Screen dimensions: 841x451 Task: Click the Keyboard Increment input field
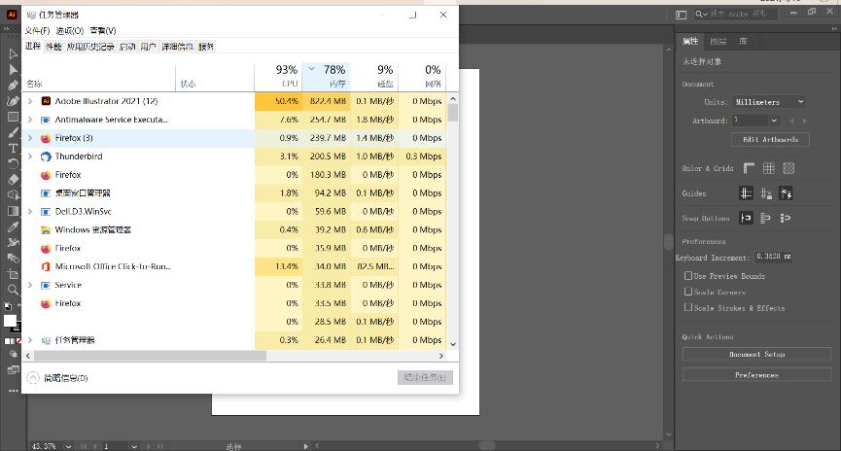773,257
